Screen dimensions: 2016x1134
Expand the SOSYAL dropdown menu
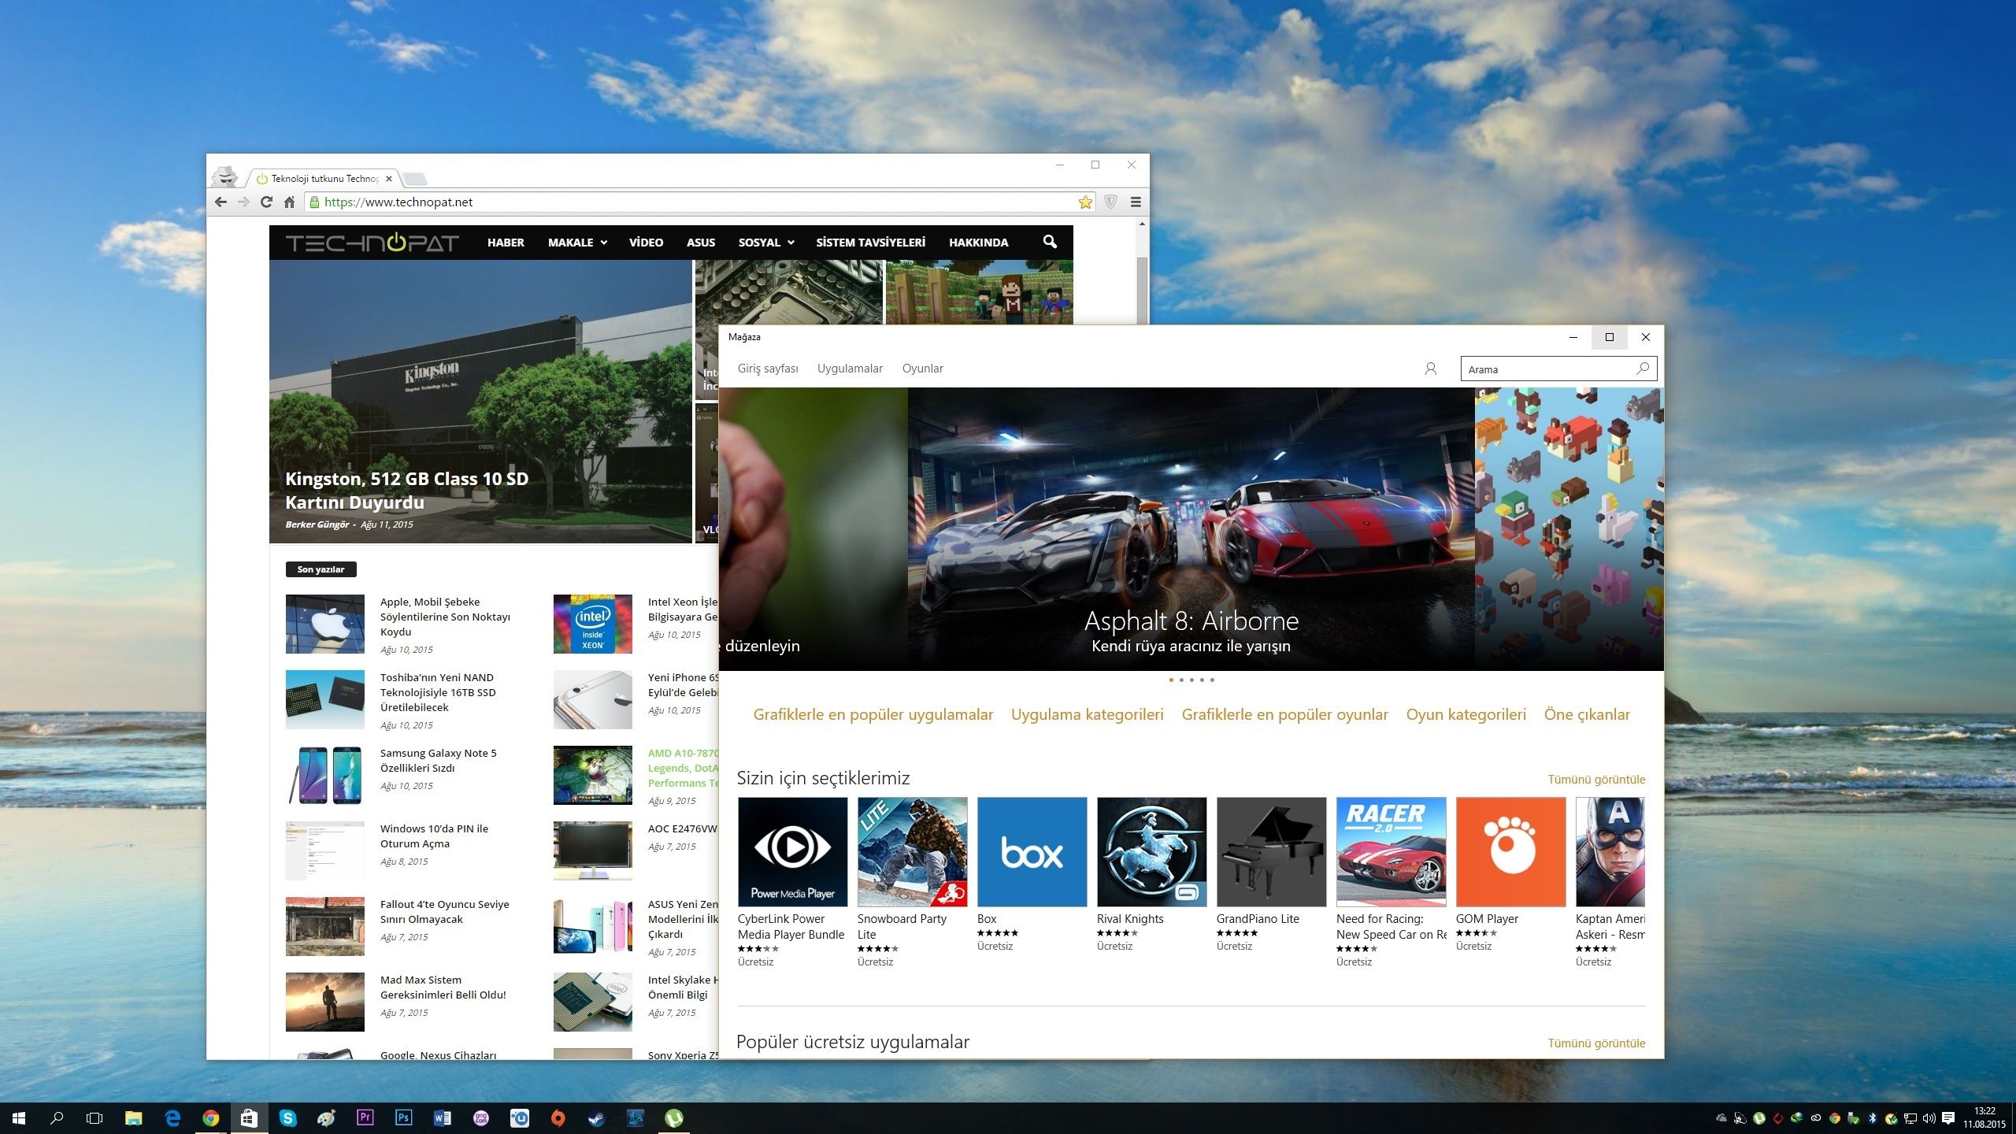(765, 243)
